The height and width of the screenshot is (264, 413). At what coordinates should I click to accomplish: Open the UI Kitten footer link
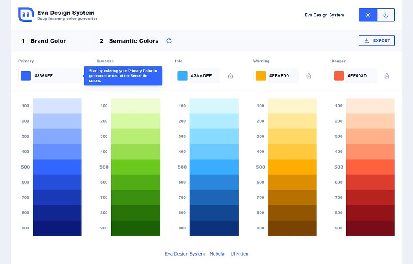pos(239,254)
